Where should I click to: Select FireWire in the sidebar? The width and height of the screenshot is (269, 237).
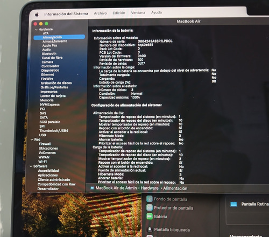point(47,79)
